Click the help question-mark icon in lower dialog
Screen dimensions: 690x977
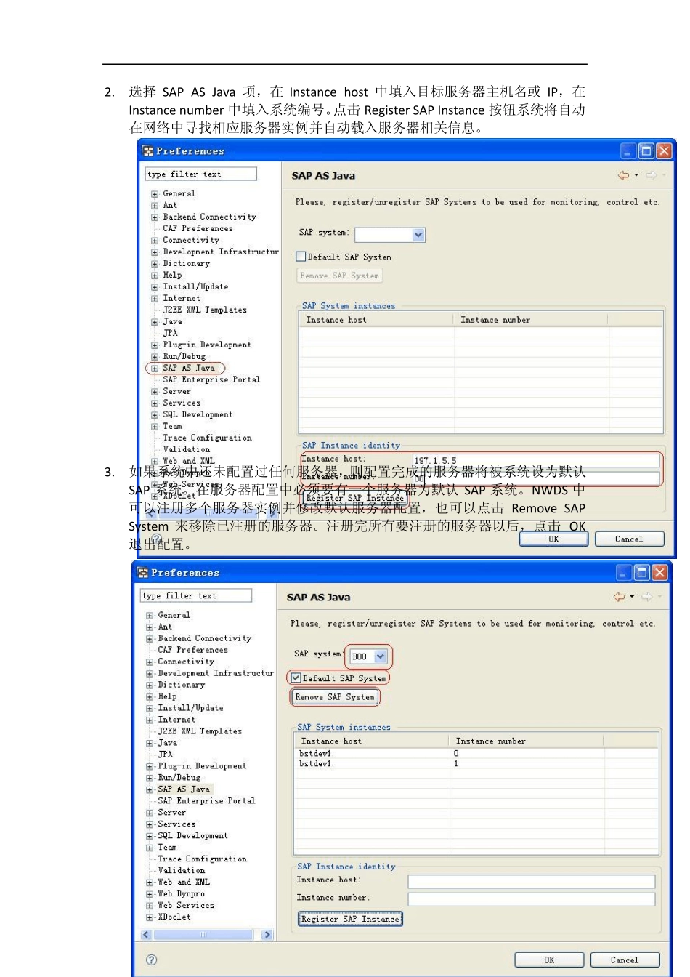pyautogui.click(x=151, y=960)
